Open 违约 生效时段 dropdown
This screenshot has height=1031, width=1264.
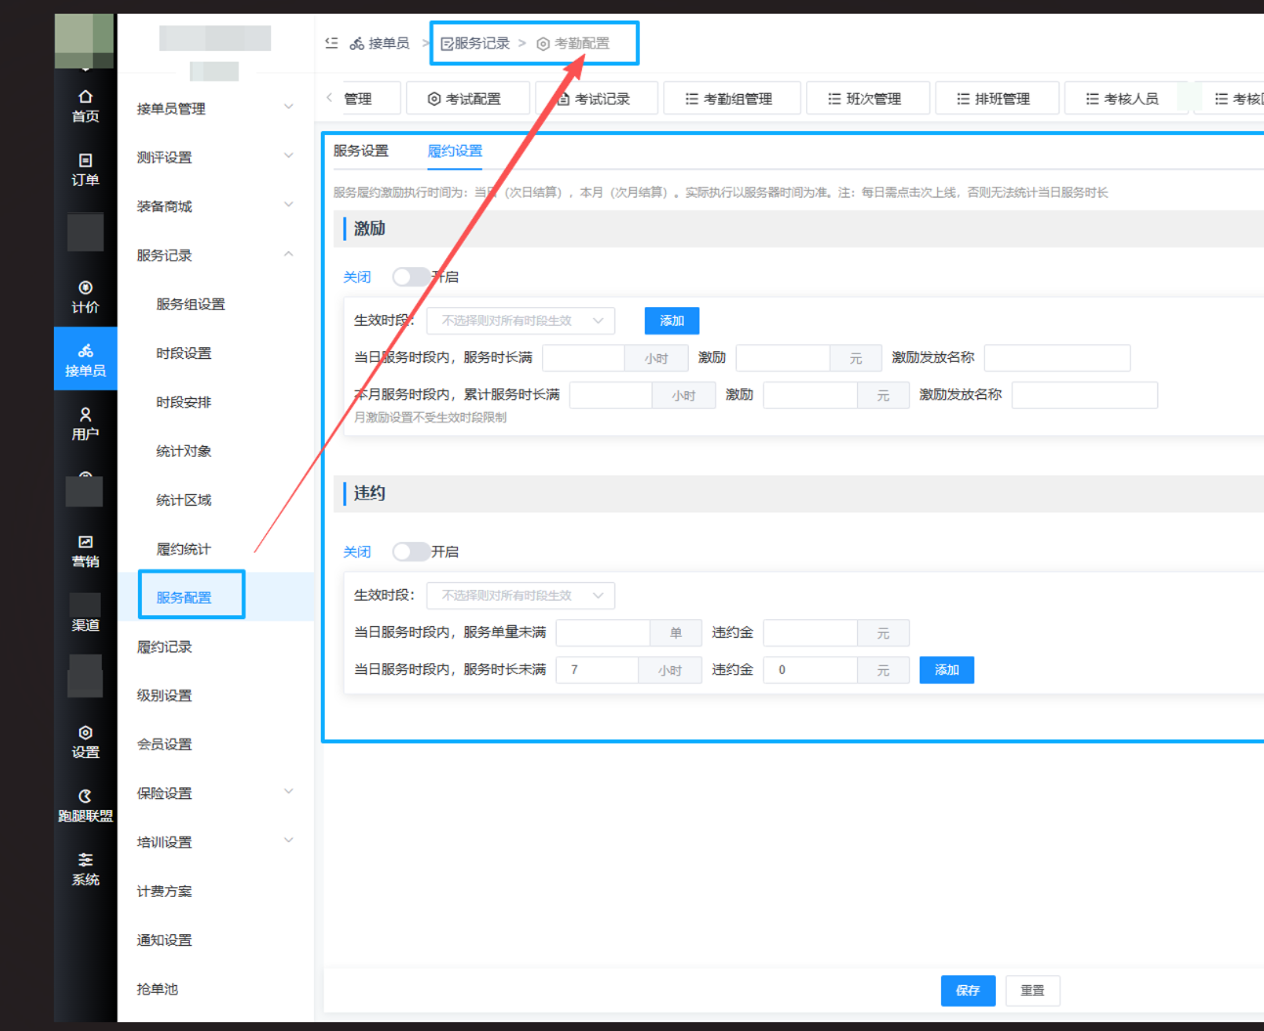click(520, 596)
